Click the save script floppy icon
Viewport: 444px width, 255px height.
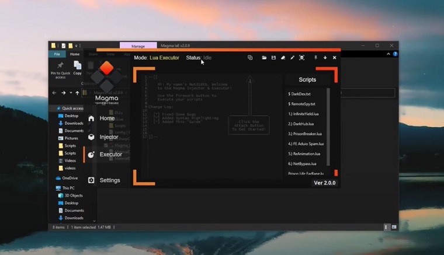point(273,58)
